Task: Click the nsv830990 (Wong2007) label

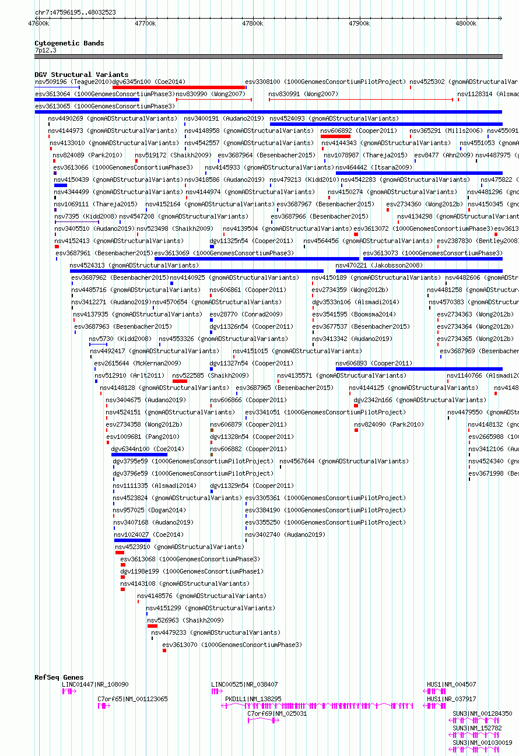Action: 211,94
